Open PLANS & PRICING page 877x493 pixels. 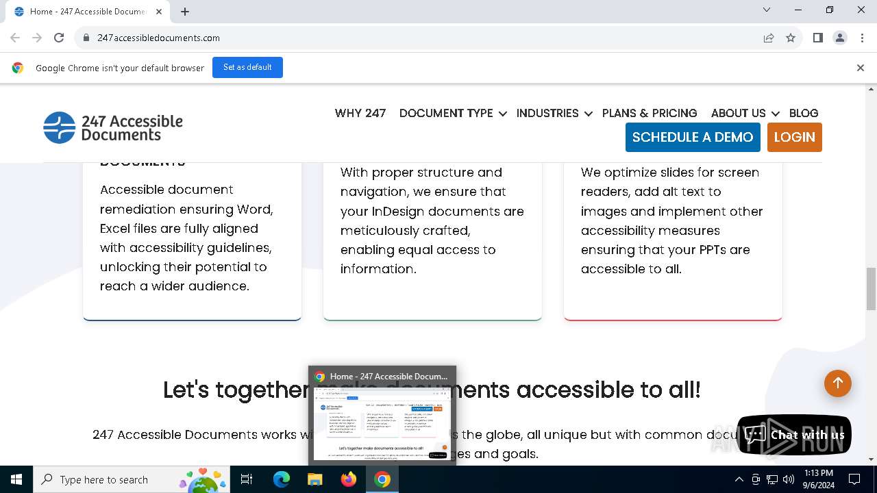[650, 113]
